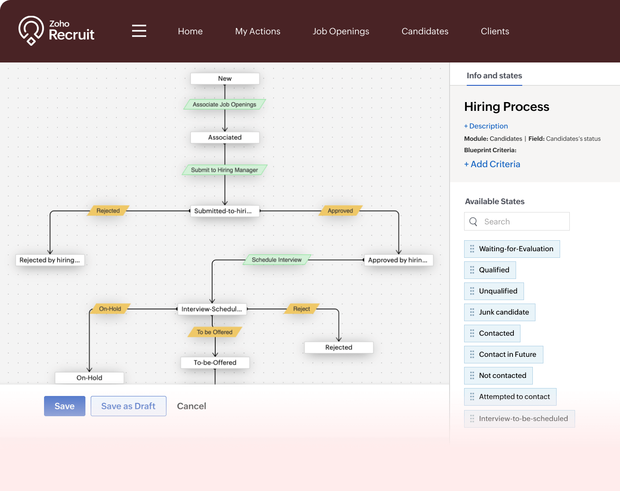Click the magnifier icon in Available States search
Viewport: 620px width, 491px height.
coord(473,222)
